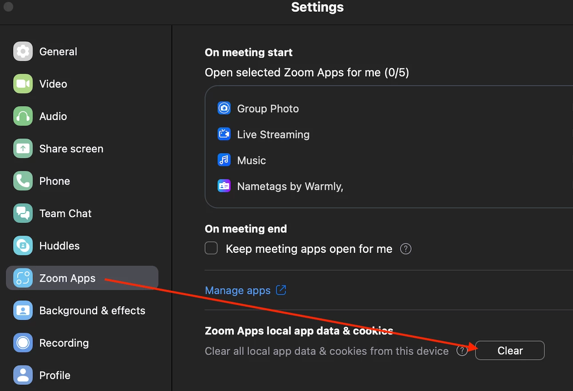
Task: Select Group Photo app name
Action: 268,109
